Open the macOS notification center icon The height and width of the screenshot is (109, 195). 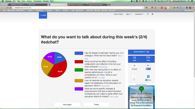pos(192,1)
